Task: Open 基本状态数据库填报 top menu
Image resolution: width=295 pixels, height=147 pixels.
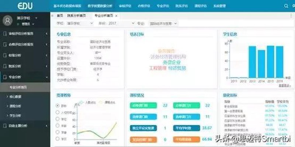Action: (67, 6)
